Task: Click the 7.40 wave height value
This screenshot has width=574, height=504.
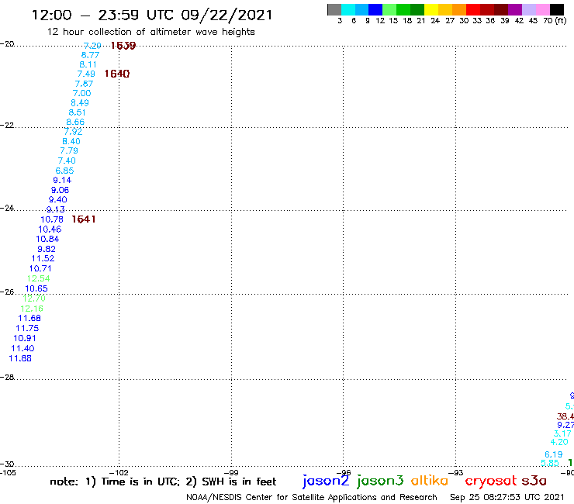Action: [67, 161]
